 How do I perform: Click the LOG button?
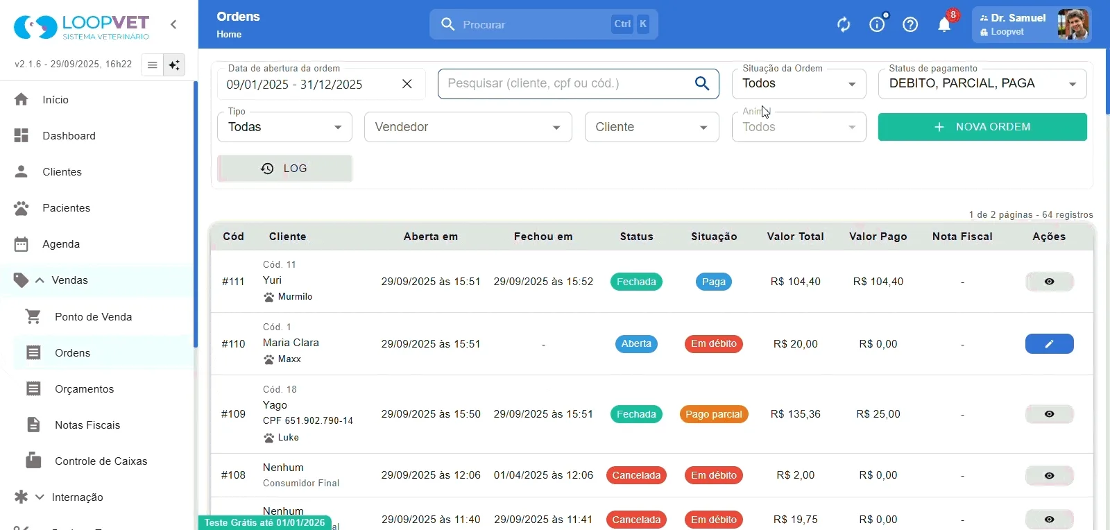pyautogui.click(x=284, y=169)
